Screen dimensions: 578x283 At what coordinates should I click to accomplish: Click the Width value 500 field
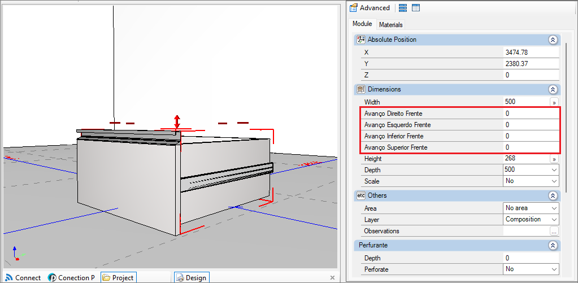(x=526, y=102)
